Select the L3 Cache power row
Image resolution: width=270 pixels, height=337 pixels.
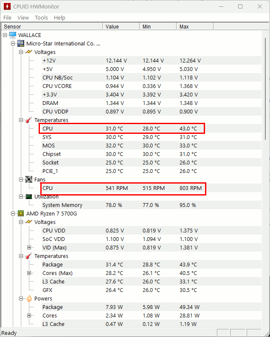[152, 324]
